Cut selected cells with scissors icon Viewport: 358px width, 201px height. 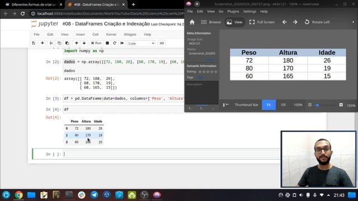(51, 43)
